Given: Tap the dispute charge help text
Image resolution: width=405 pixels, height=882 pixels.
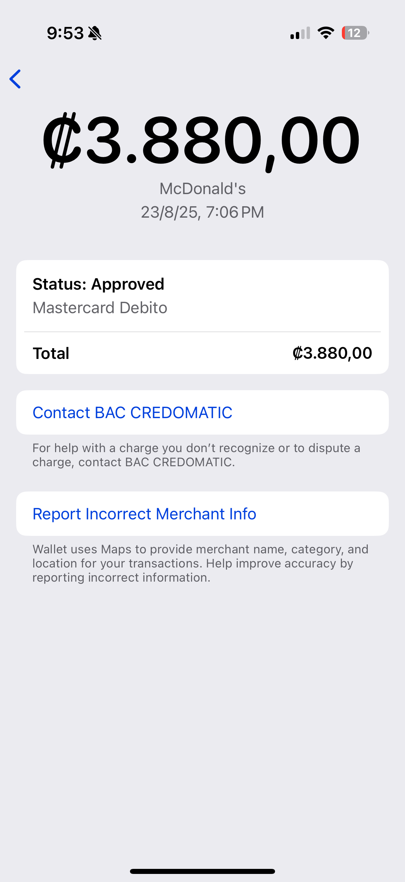Looking at the screenshot, I should [x=196, y=455].
